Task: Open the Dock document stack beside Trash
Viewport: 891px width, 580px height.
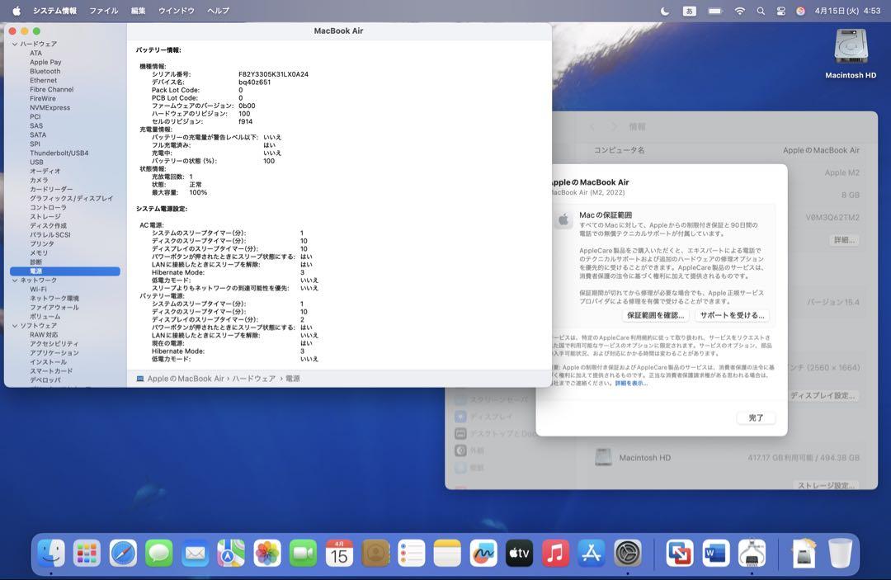Action: (x=804, y=553)
